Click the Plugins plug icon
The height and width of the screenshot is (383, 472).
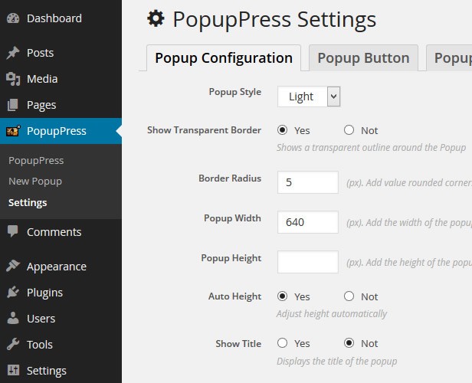(x=13, y=293)
